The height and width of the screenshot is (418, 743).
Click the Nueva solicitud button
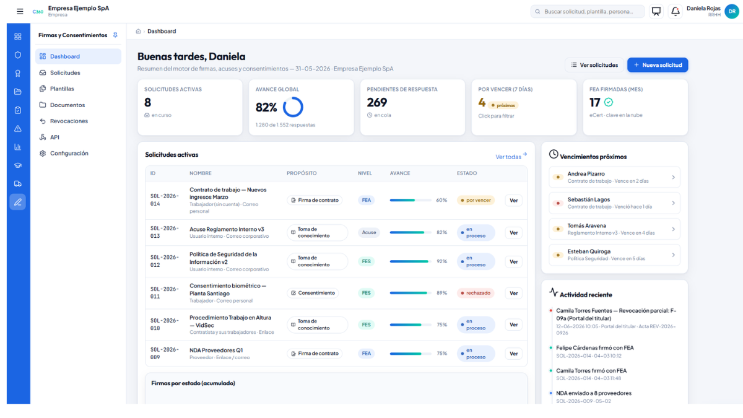pyautogui.click(x=658, y=65)
